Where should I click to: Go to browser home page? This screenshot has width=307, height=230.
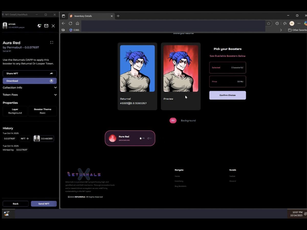click(x=78, y=23)
